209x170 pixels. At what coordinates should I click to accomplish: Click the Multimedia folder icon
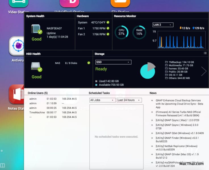point(166,65)
